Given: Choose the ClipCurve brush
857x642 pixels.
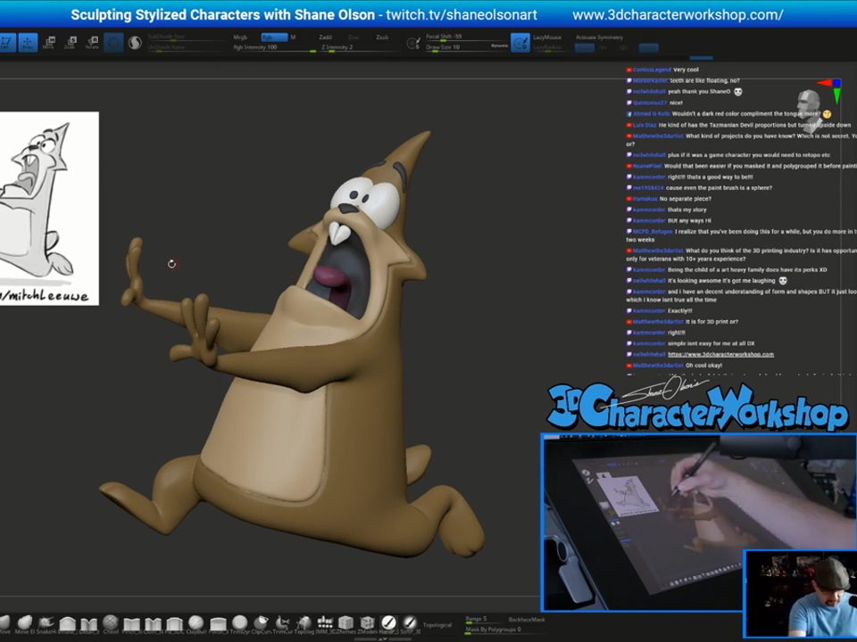Looking at the screenshot, I should 261,622.
